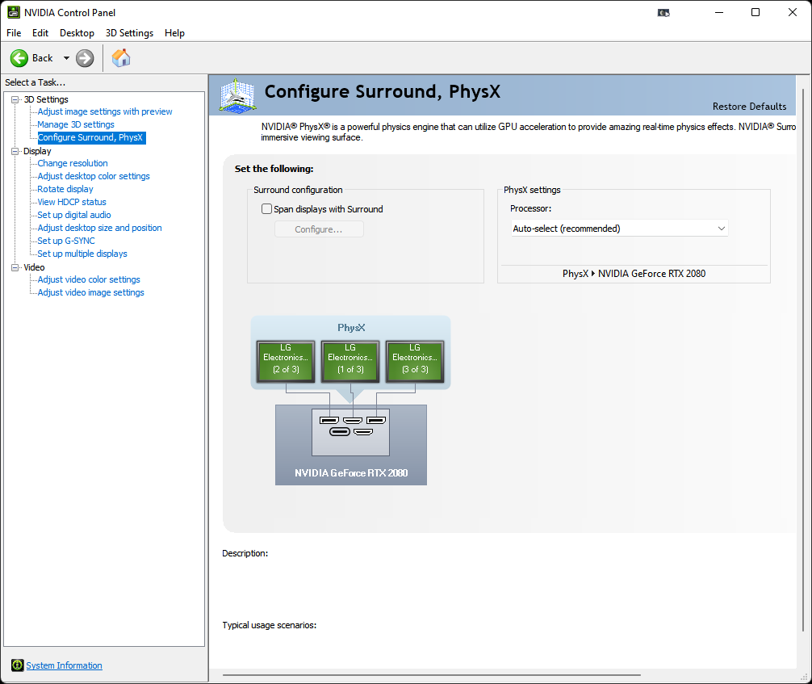Screen dimensions: 812x684
Task: Maximize the NVIDIA Control Panel window
Action: tap(755, 12)
